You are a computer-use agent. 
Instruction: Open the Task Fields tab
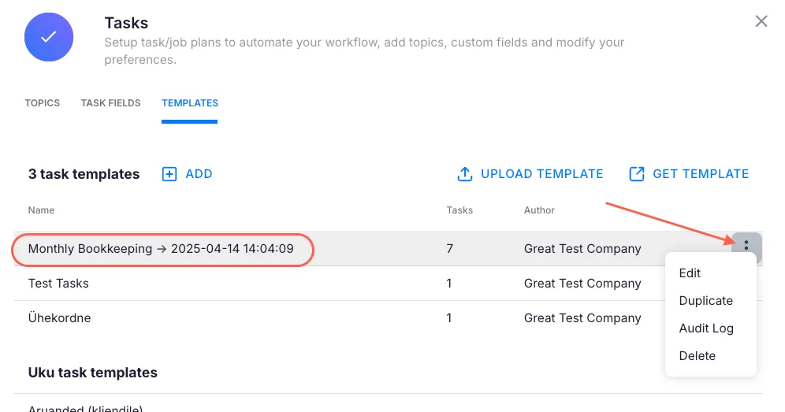point(111,103)
